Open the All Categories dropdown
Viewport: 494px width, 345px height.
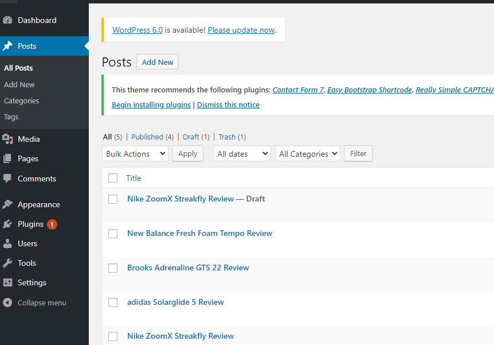coord(308,154)
